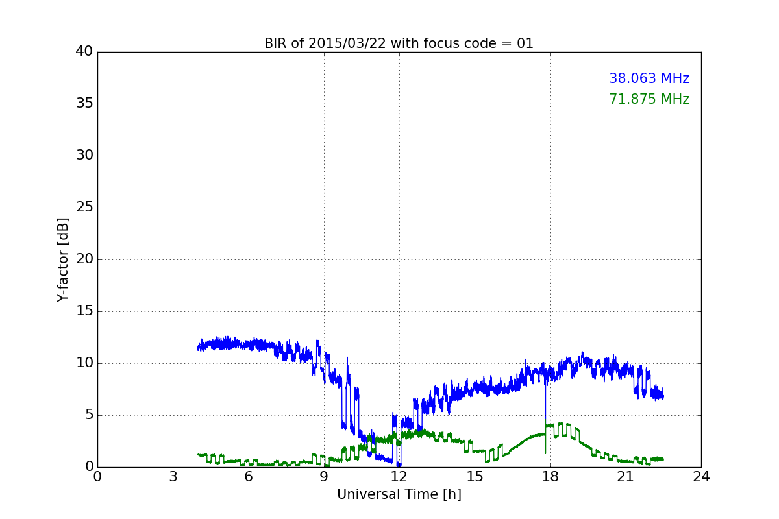Click the green curve peak after 18 h
Viewport: 779px width, 519px height.
tap(560, 424)
